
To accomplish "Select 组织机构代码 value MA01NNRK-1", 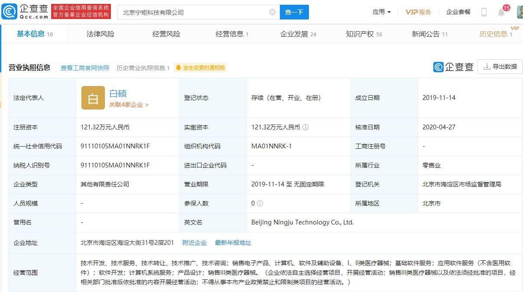I will click(x=272, y=146).
